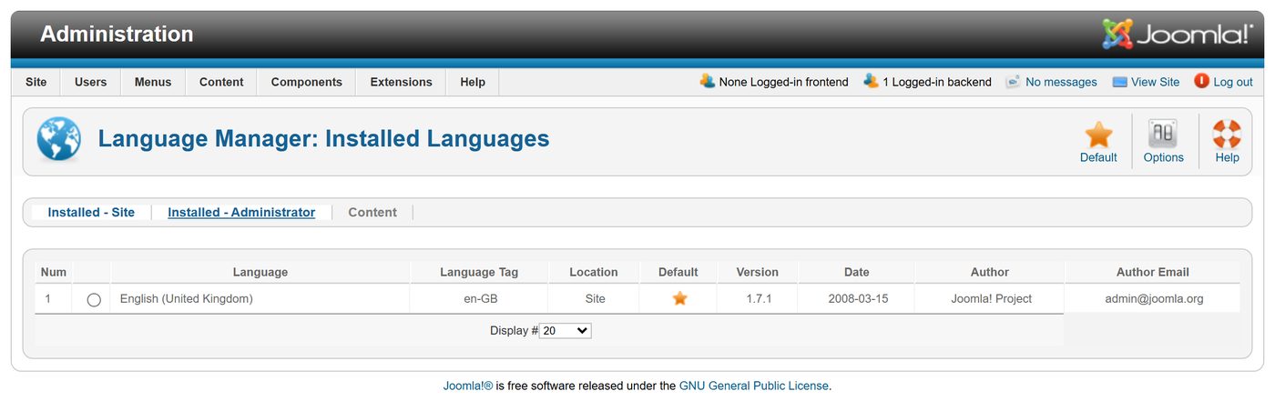Click the Log out link text
1275x411 pixels.
coord(1233,82)
